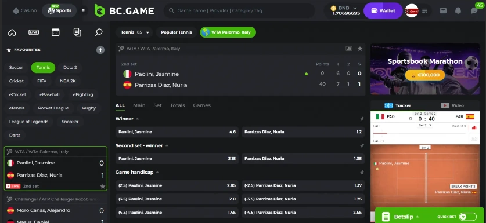This screenshot has width=486, height=223.
Task: Bet (-4.5) Parrizas Diaz handicap 2.55
Action: (x=303, y=213)
